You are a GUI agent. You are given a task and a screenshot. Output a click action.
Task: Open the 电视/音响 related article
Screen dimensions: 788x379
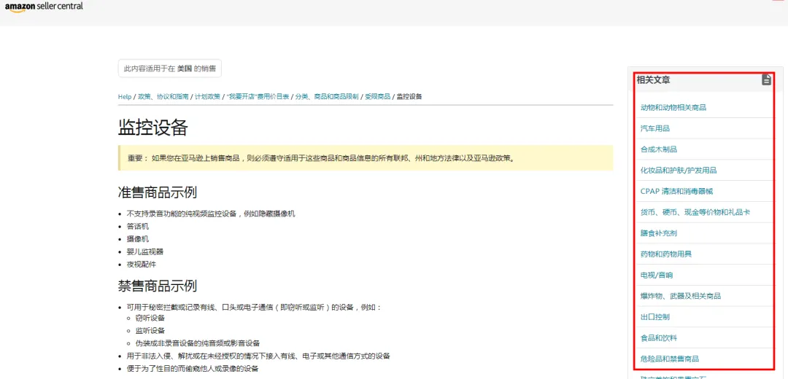[657, 275]
